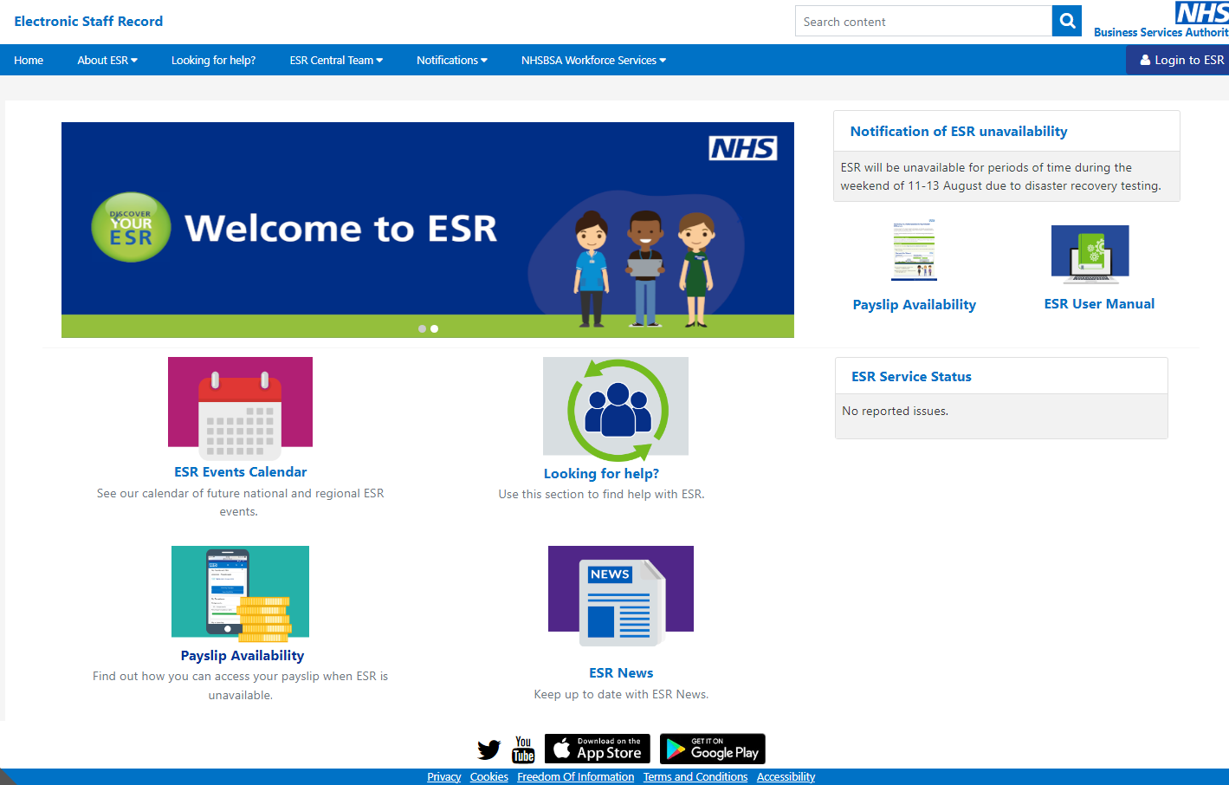Select the second carousel indicator dot
Viewport: 1229px width, 785px height.
[434, 328]
